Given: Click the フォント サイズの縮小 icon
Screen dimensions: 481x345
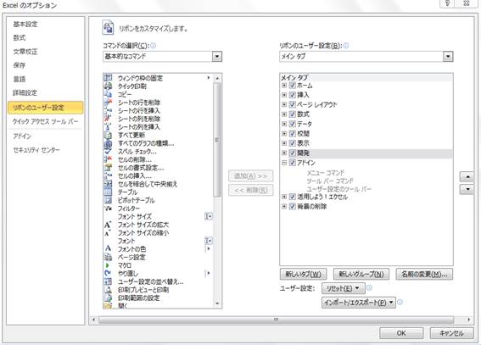Looking at the screenshot, I should (x=108, y=233).
